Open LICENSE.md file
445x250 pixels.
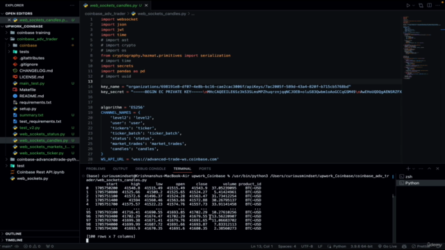pos(31,77)
